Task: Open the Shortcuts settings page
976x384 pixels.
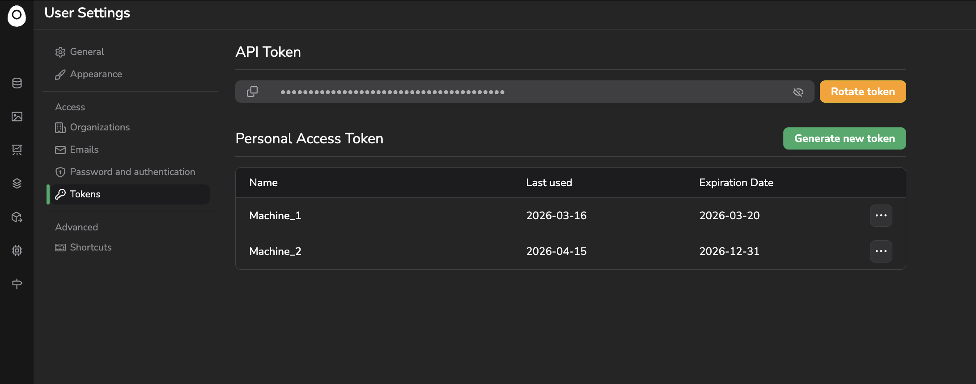Action: click(84, 247)
